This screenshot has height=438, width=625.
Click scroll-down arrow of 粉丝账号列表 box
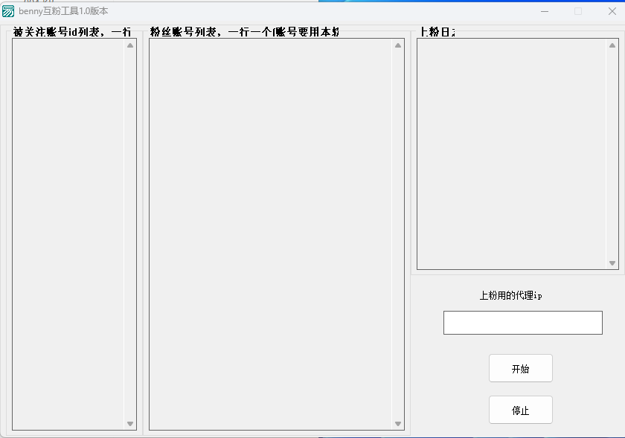398,424
